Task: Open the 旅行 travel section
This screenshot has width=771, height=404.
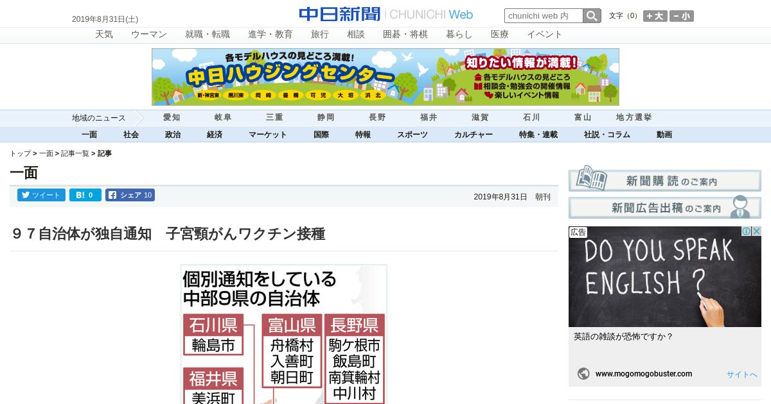Action: pyautogui.click(x=320, y=35)
